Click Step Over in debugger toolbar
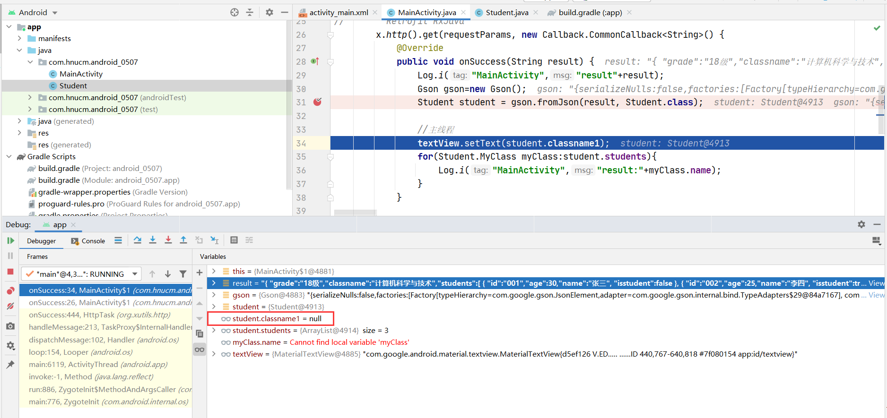The height and width of the screenshot is (418, 887). point(138,240)
